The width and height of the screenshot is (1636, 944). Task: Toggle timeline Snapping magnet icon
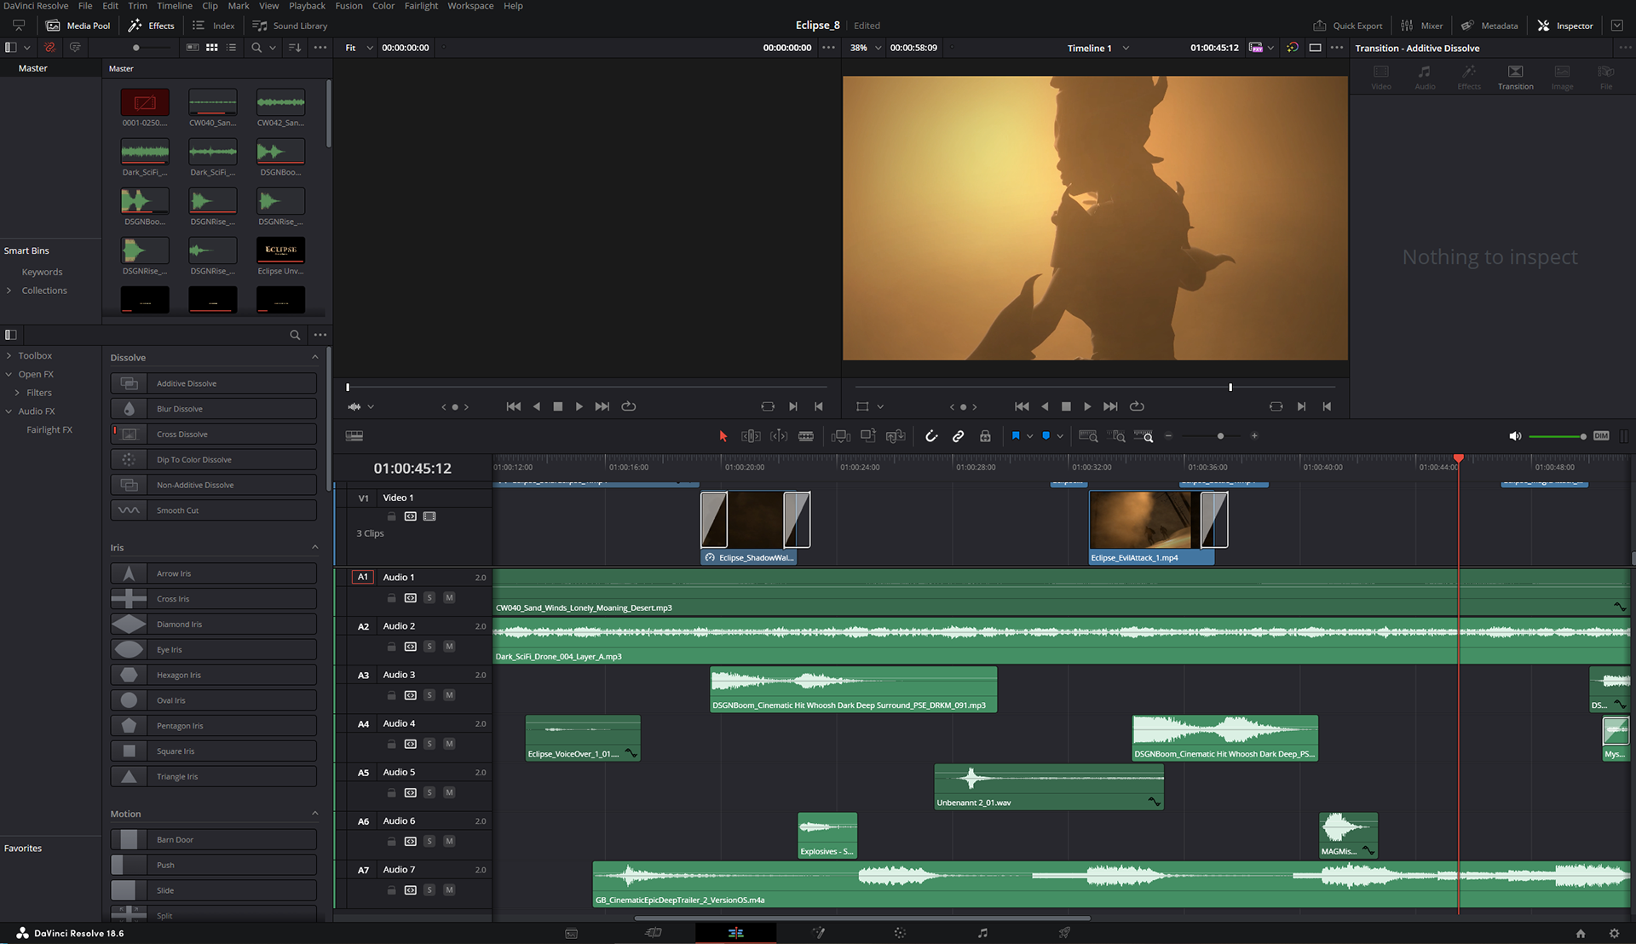[x=931, y=436]
